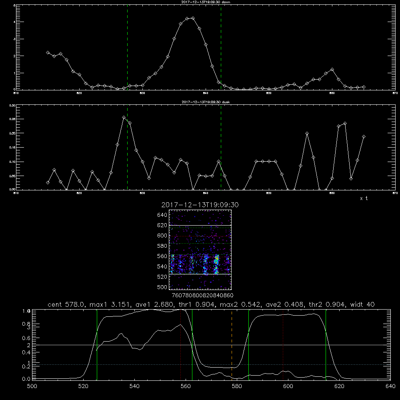Click the right green dashed marker in dusk plot
400x400 pixels.
tap(221, 147)
